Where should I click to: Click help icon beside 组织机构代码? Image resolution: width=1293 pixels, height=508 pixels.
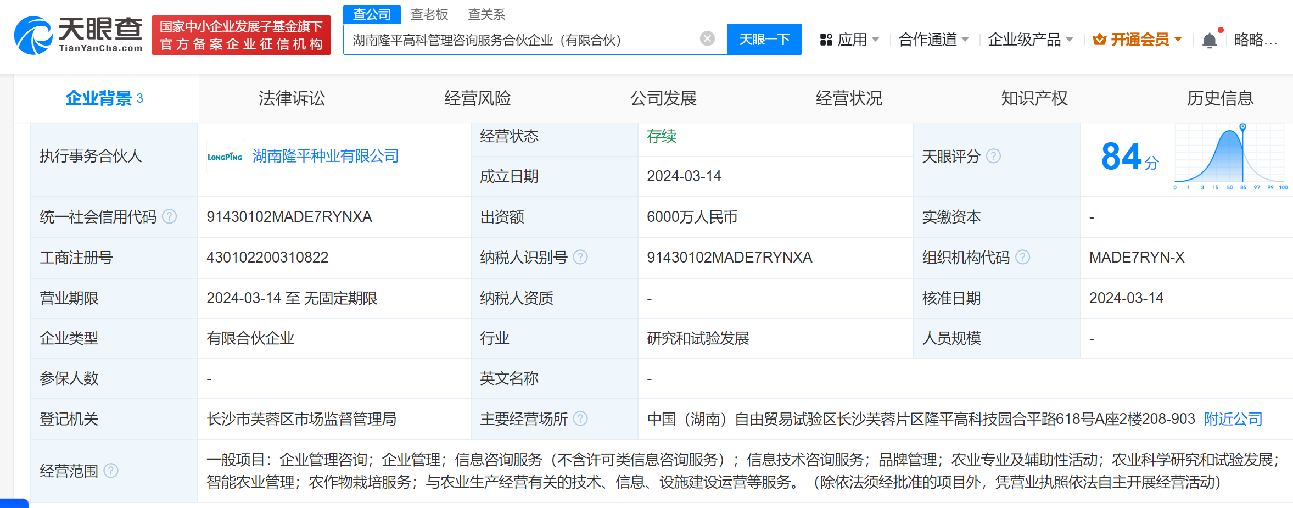click(x=1022, y=257)
